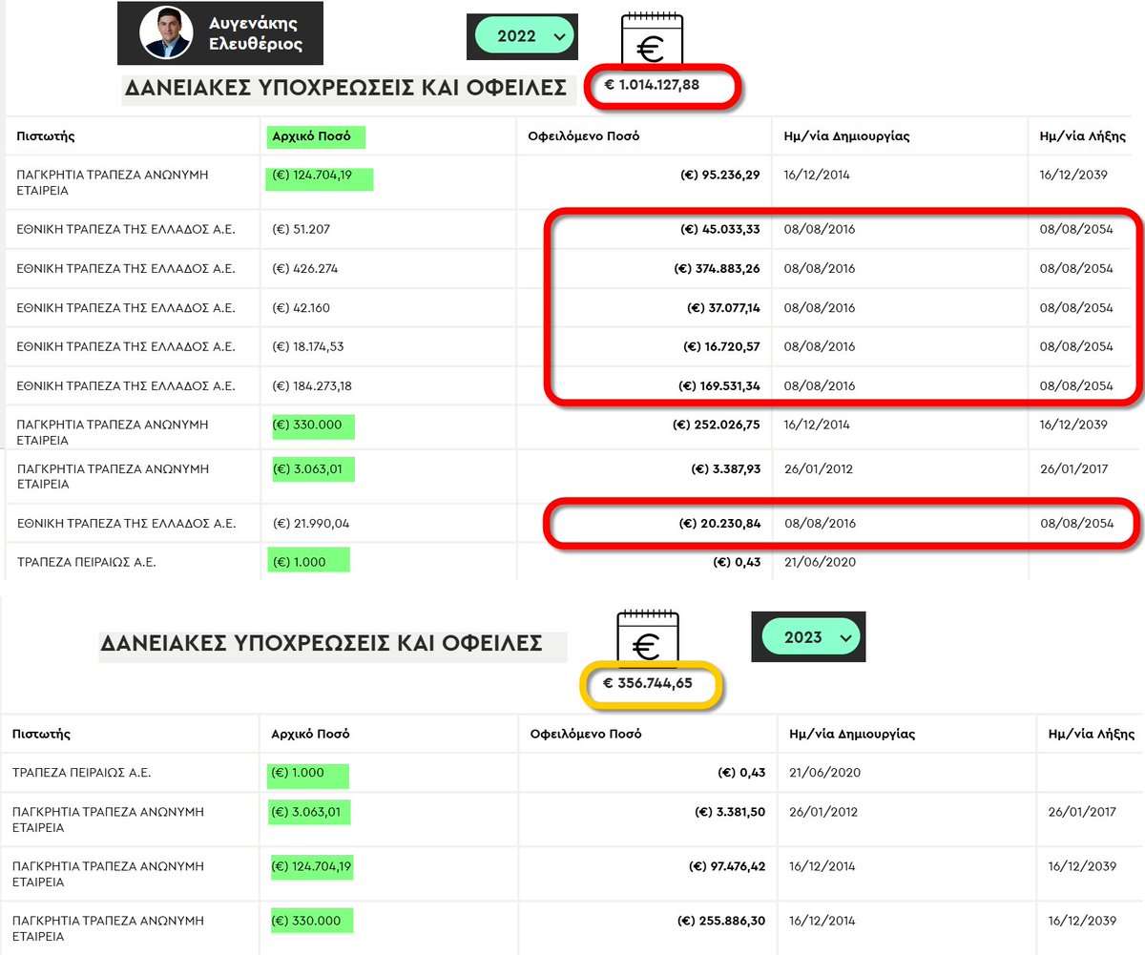Open the 2023 year dropdown
1145x955 pixels.
coord(811,636)
